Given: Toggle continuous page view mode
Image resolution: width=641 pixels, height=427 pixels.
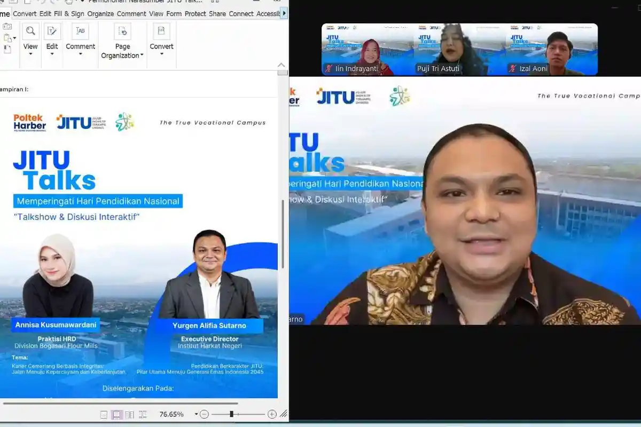Looking at the screenshot, I should tap(116, 415).
